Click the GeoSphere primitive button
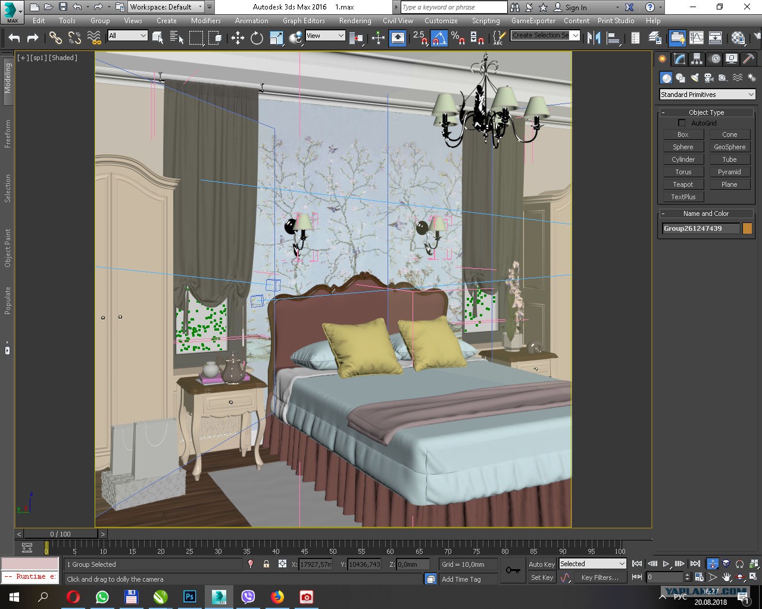The width and height of the screenshot is (762, 609). click(x=729, y=147)
